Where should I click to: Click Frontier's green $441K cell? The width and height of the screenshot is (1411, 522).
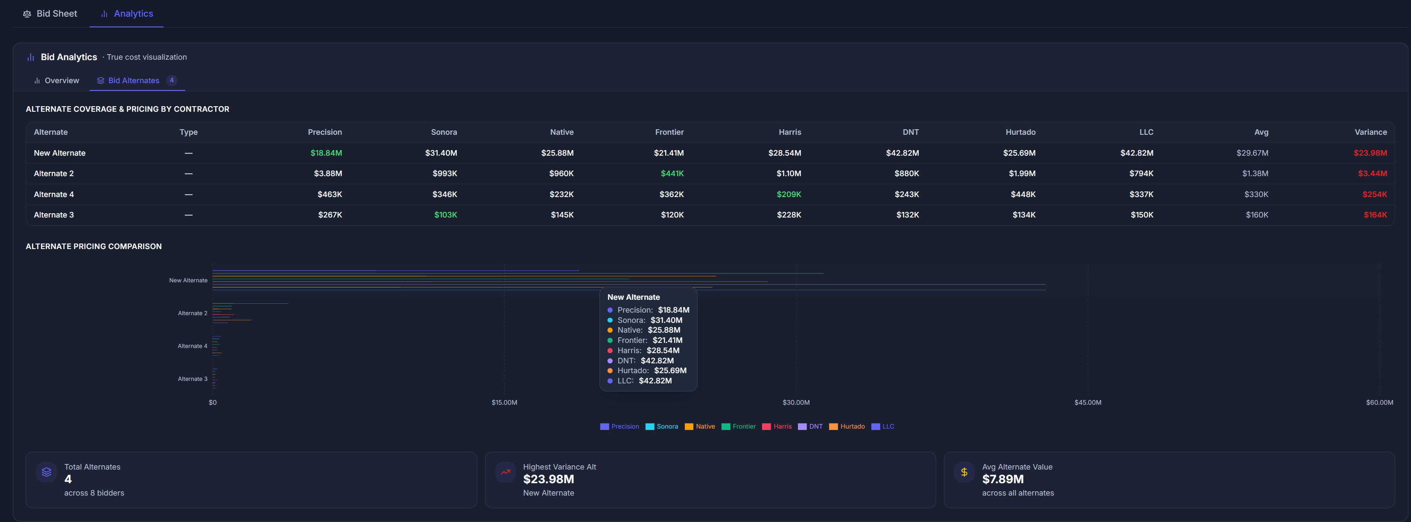coord(672,174)
